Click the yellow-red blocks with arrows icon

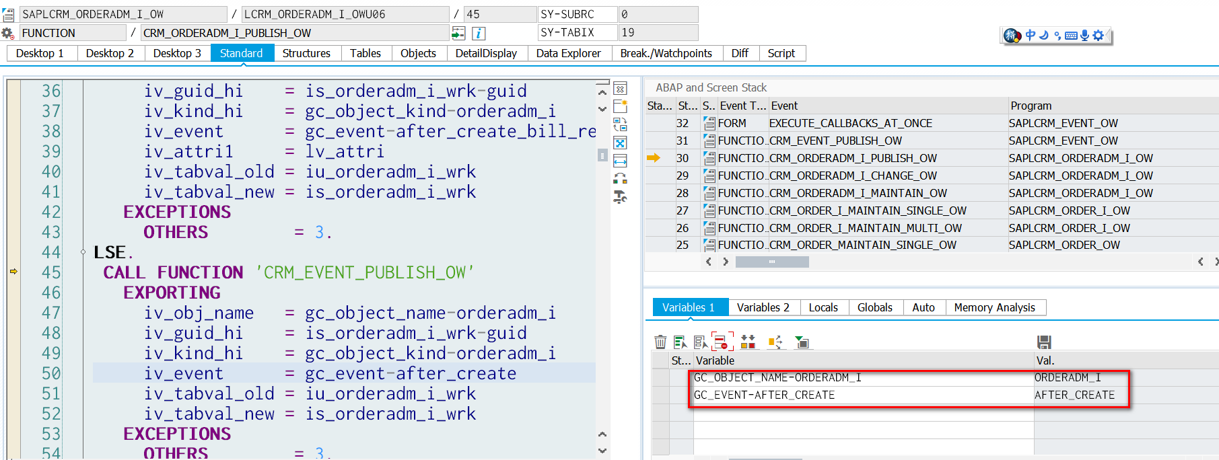click(x=748, y=342)
